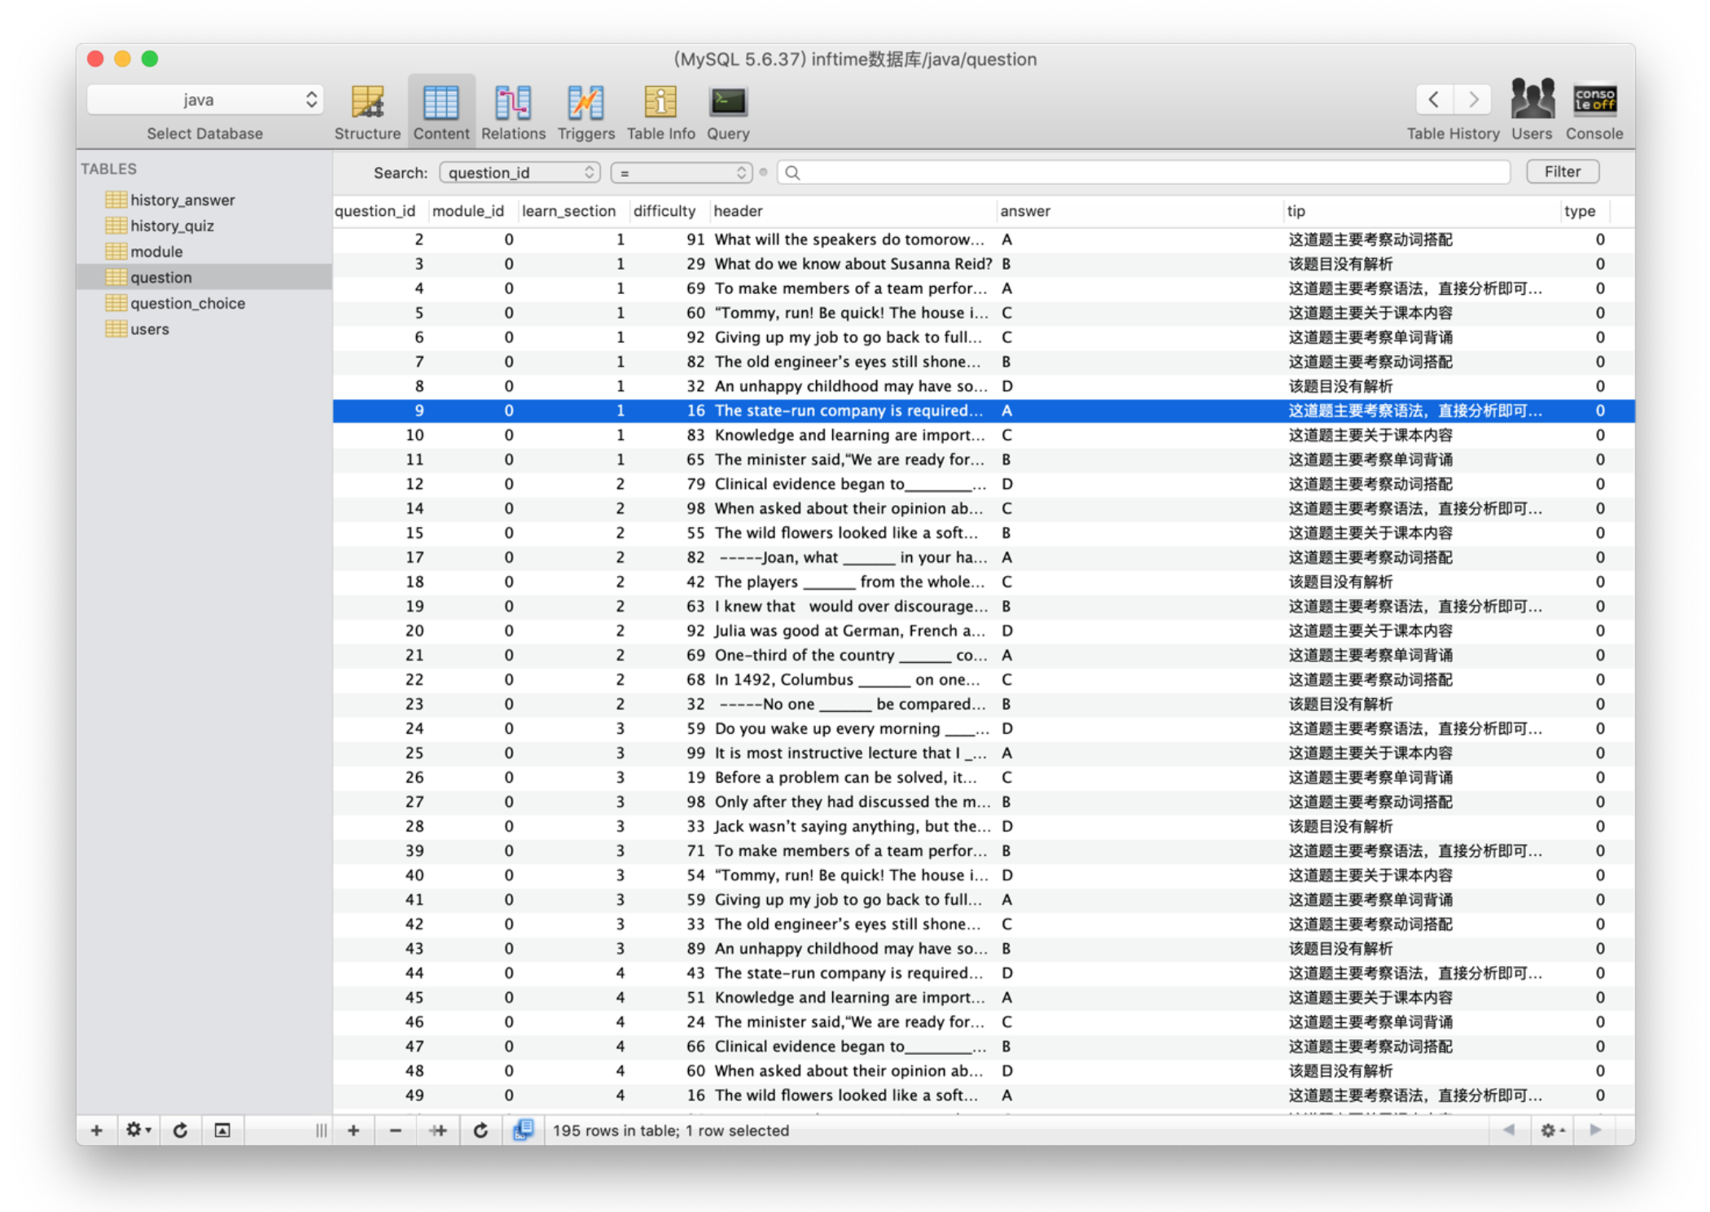This screenshot has height=1212, width=1710.
Task: Click the Filter button
Action: (x=1562, y=172)
